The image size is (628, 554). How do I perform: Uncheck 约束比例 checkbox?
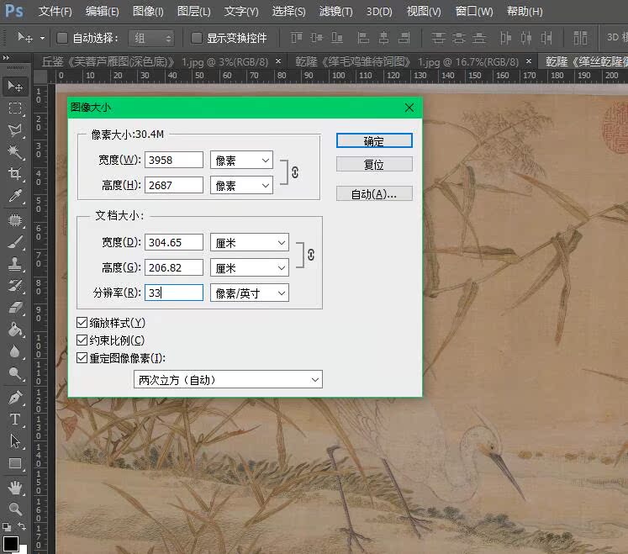point(82,340)
